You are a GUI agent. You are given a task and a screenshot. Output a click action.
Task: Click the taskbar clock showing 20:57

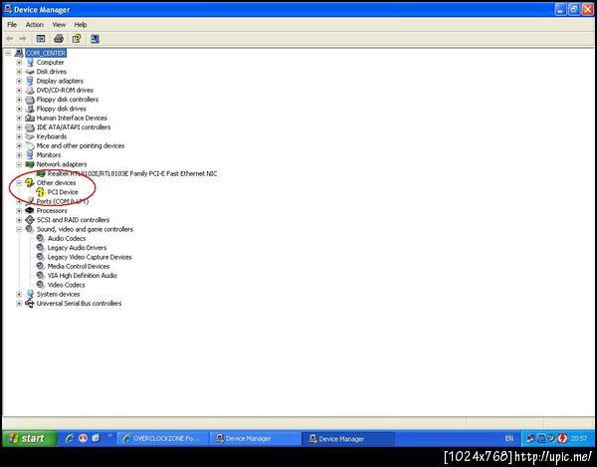point(579,439)
